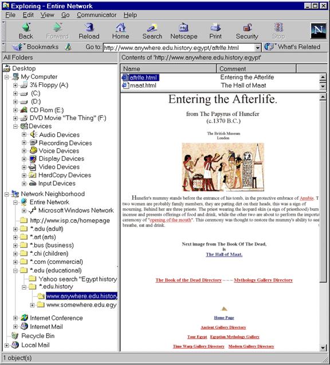This screenshot has width=330, height=365.
Task: Open the Go to URL dropdown arrow
Action: (257, 47)
